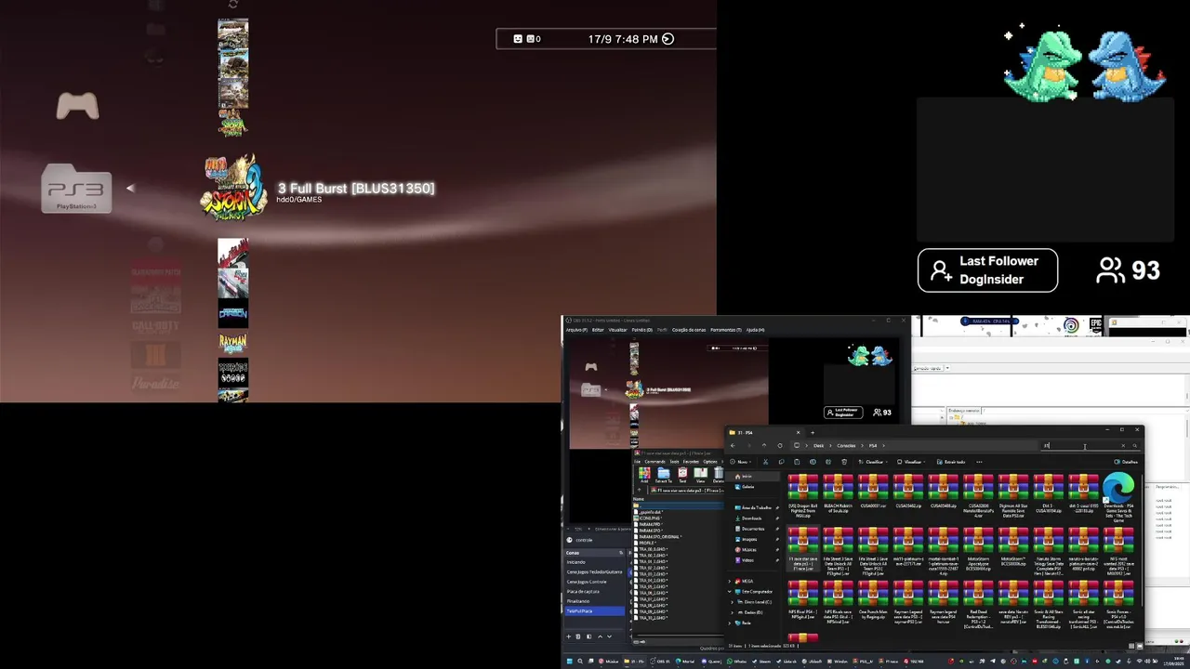Click the Delete trash icon in Explorer toolbar
1190x669 pixels.
click(x=844, y=462)
